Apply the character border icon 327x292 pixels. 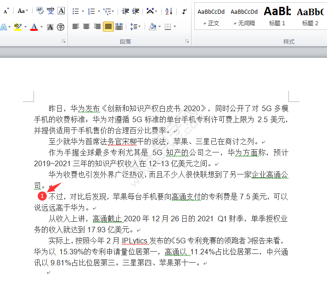[62, 11]
